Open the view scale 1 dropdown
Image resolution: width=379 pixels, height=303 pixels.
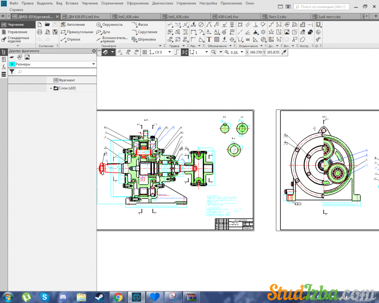point(207,52)
